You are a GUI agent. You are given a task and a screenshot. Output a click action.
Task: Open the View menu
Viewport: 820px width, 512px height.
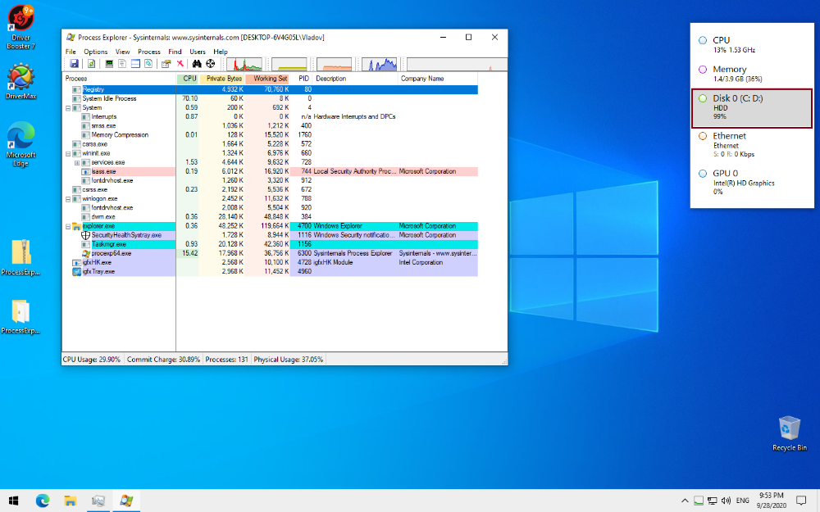(x=122, y=52)
